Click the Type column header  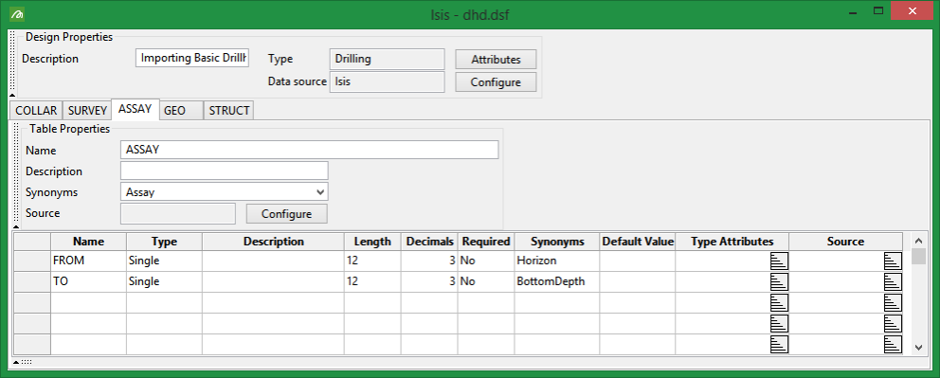(164, 242)
